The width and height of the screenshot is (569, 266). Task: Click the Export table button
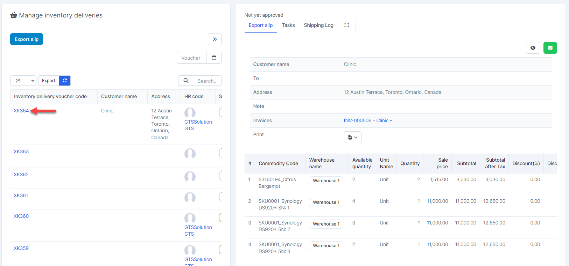[49, 81]
